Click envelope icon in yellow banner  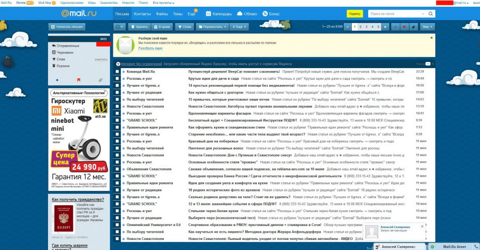pos(125,45)
